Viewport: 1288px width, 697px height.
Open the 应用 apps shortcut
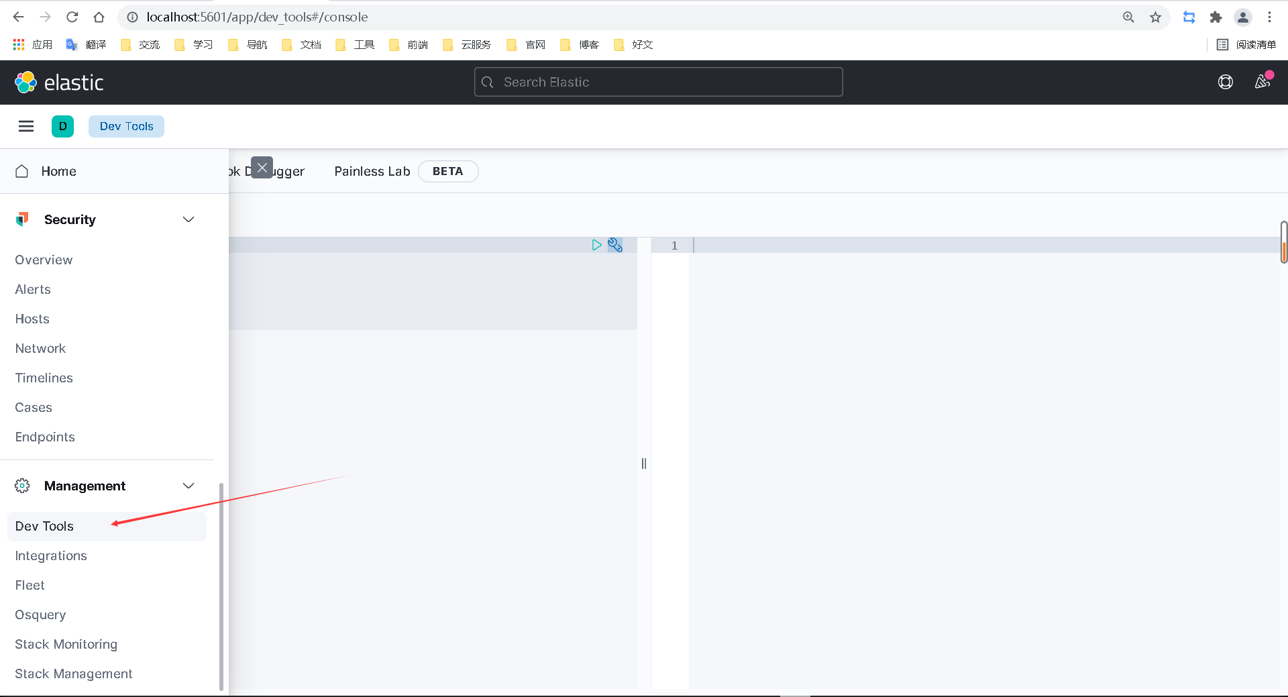(33, 44)
